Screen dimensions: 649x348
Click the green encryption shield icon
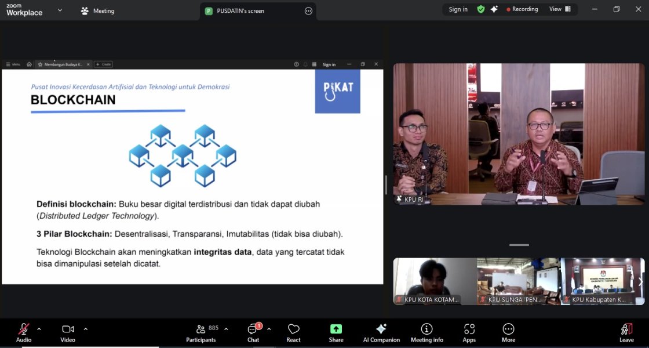pyautogui.click(x=480, y=9)
